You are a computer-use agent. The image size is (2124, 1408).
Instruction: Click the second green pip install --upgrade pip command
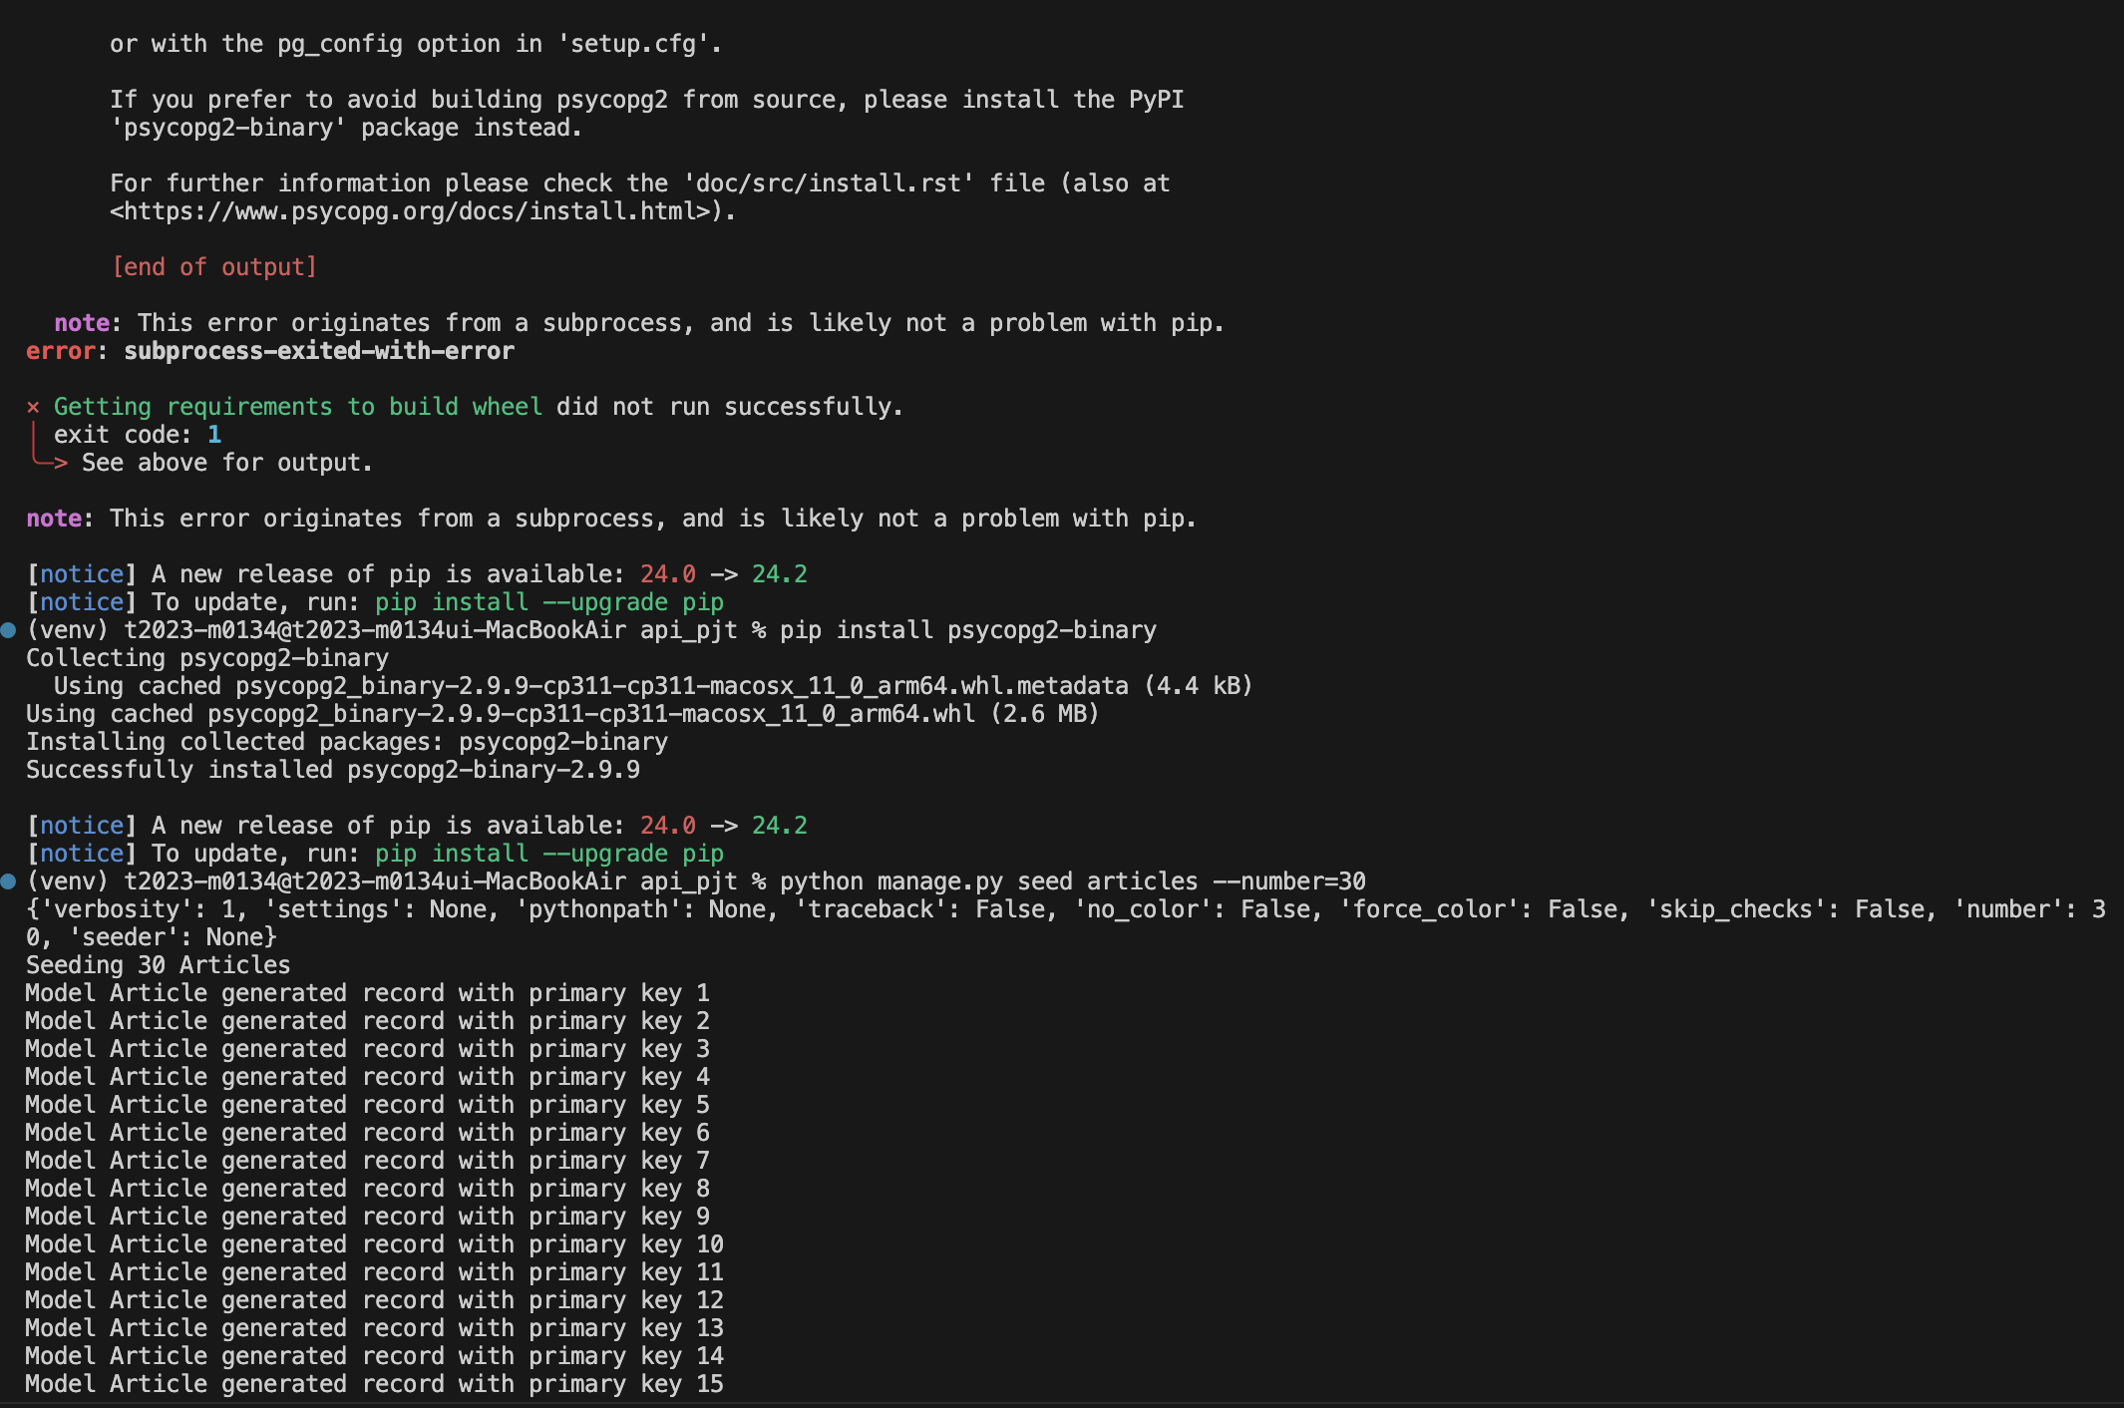coord(548,854)
